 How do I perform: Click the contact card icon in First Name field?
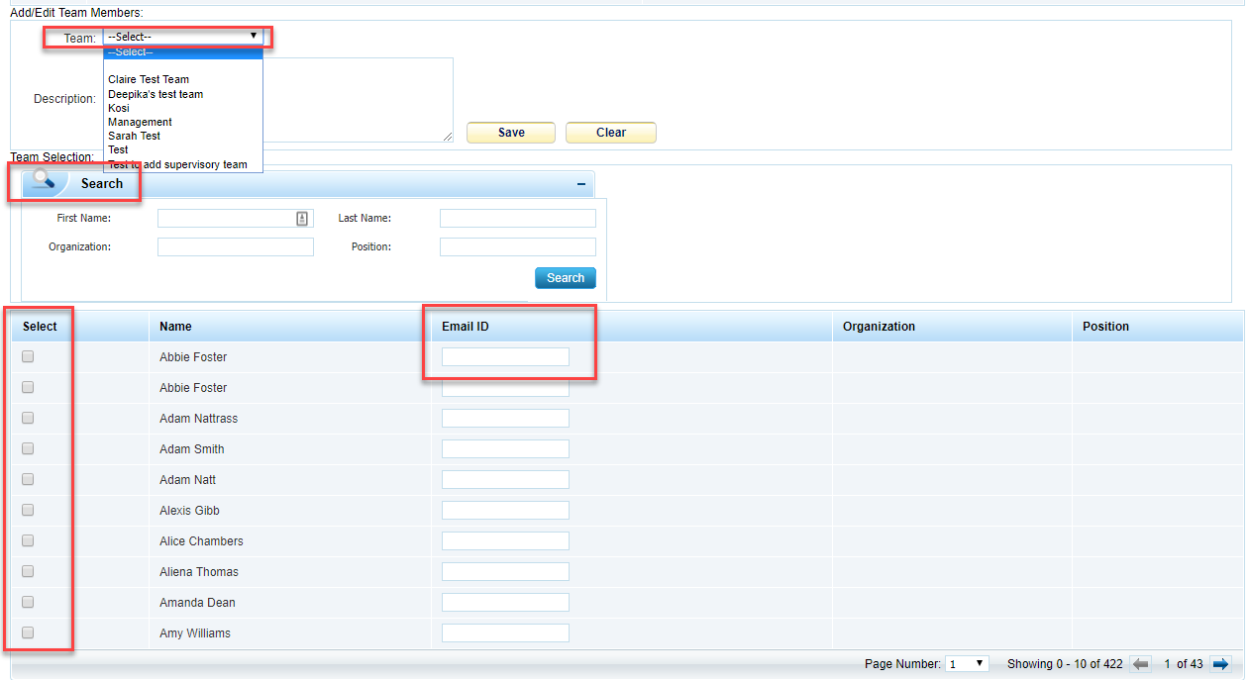coord(302,219)
